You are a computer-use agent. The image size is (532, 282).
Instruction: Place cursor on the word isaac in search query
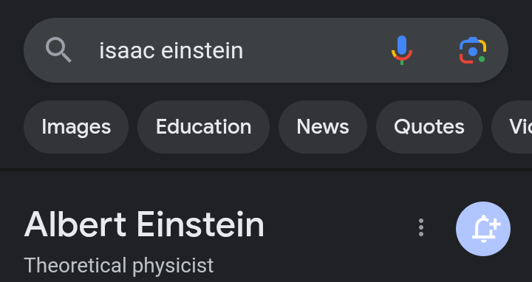(x=127, y=51)
